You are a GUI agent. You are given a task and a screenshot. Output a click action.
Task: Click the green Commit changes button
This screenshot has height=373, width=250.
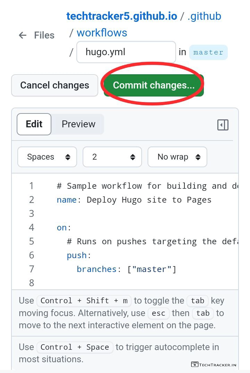pyautogui.click(x=153, y=85)
